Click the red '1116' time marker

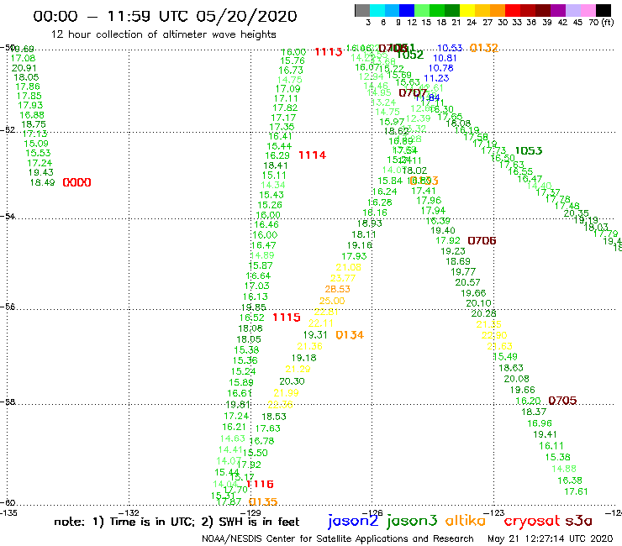click(261, 484)
